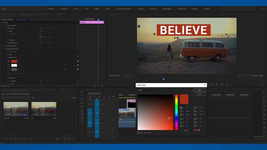Switch to the Effects workspace
Image resolution: width=267 pixels, height=150 pixels.
(x=97, y=9)
